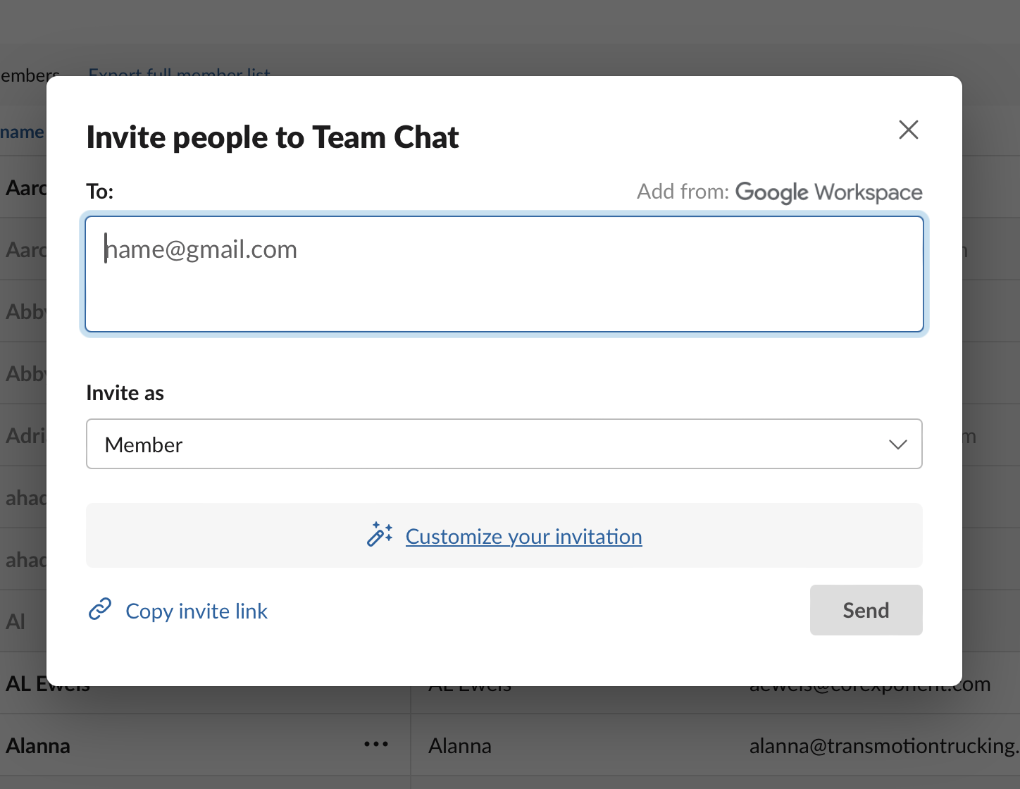Select the bold Alanna member name
This screenshot has width=1020, height=789.
click(x=38, y=746)
